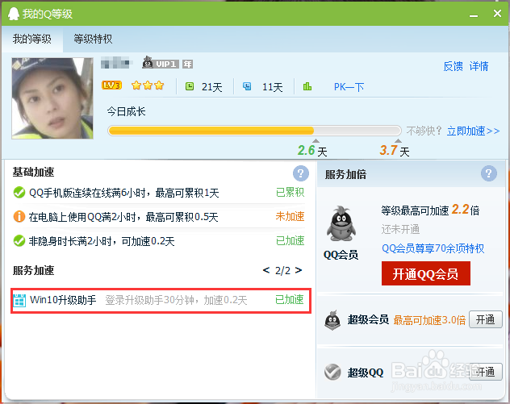Click the 超级QQ checkmark icon
Viewport: 510px width, 404px height.
click(x=332, y=372)
